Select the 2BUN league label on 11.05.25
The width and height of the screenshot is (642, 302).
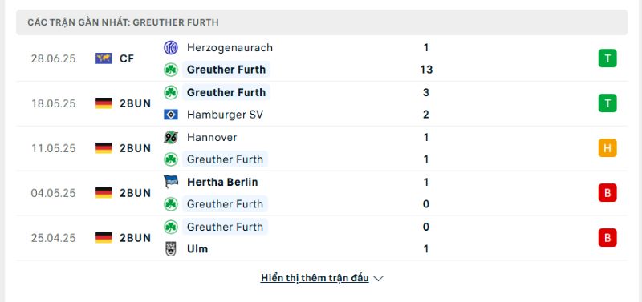pyautogui.click(x=135, y=148)
